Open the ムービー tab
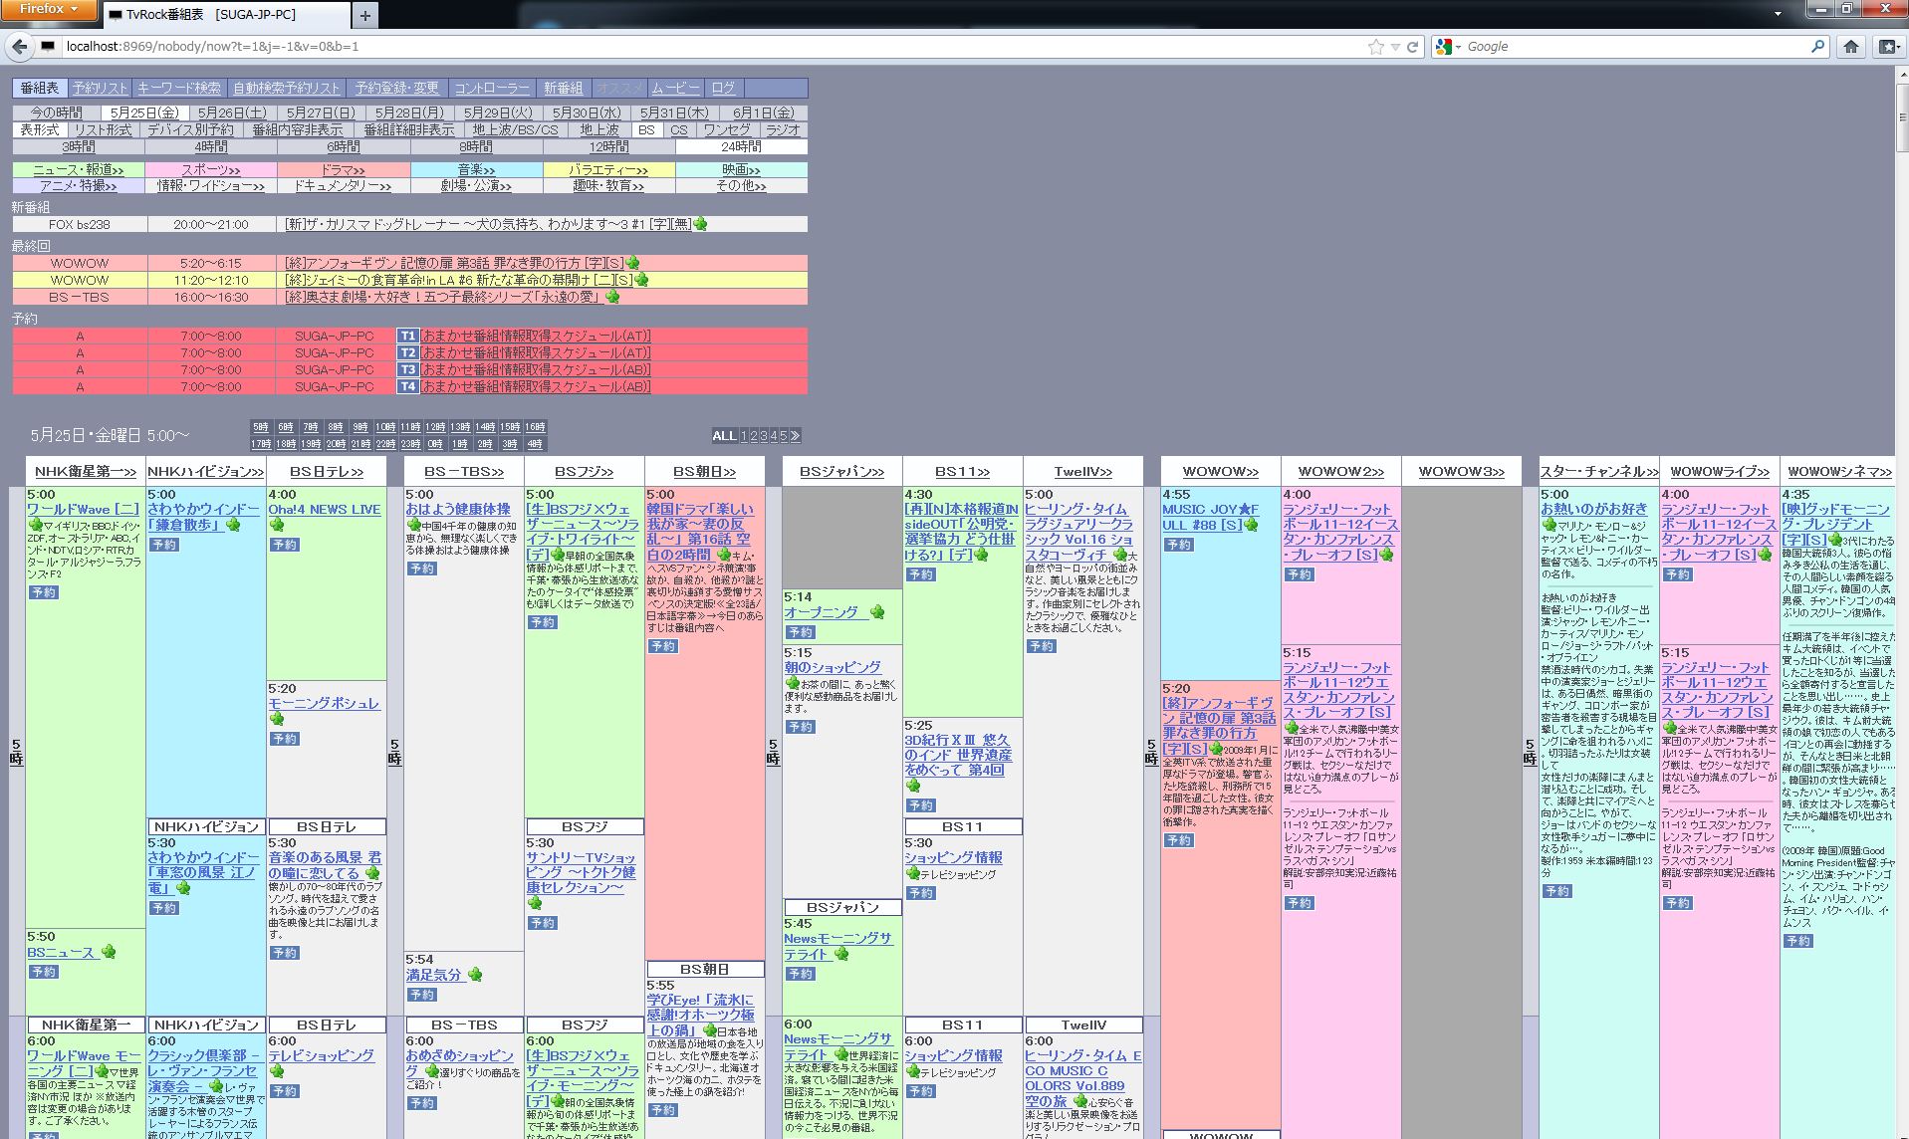1909x1139 pixels. tap(676, 88)
